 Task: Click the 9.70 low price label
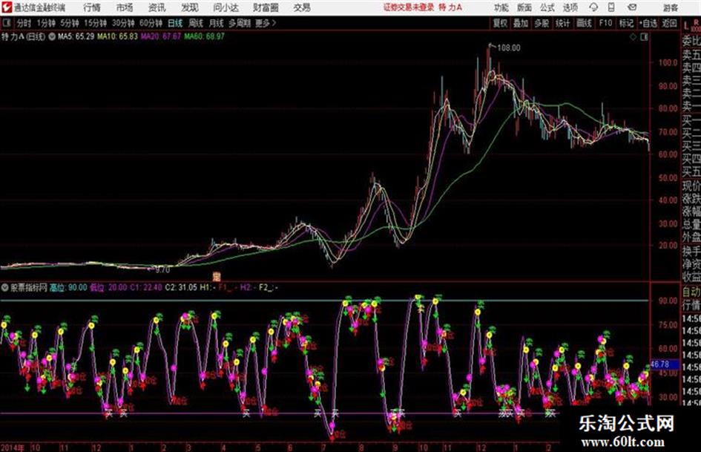[162, 270]
